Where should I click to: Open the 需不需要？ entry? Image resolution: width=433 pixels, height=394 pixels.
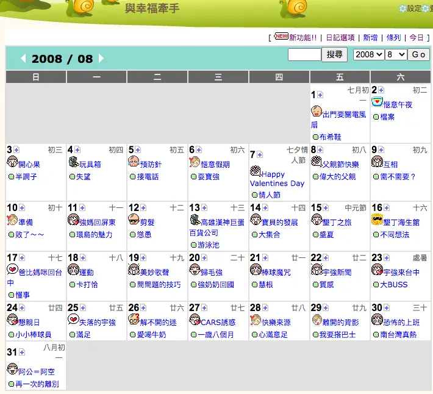coord(398,177)
